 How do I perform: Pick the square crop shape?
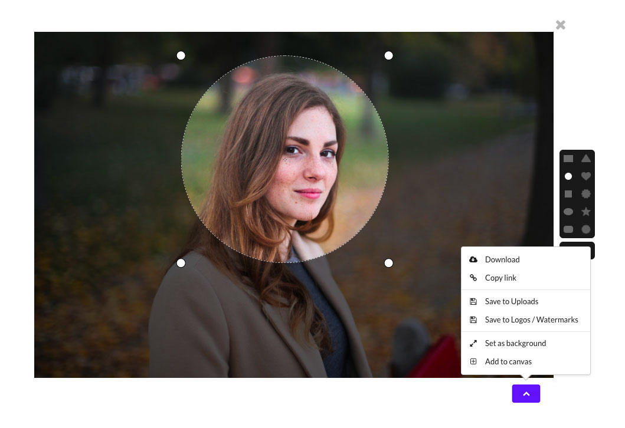point(568,194)
